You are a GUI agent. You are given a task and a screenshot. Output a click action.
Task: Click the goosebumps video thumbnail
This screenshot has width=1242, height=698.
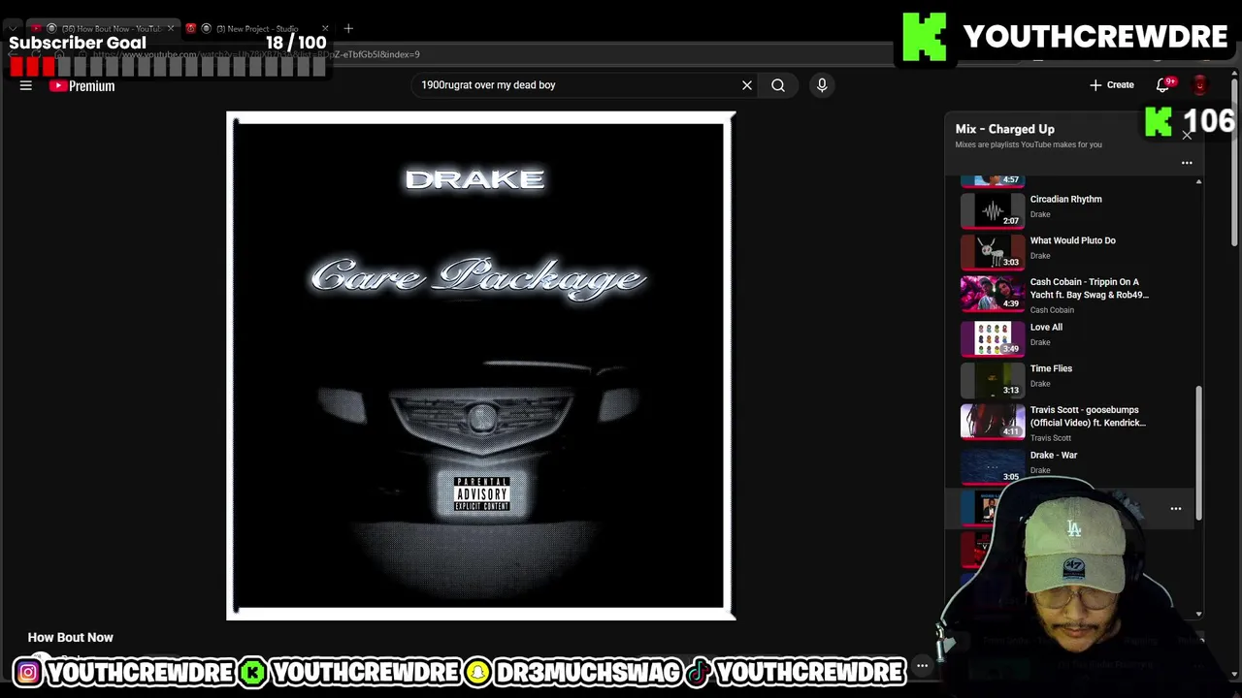[x=993, y=423]
